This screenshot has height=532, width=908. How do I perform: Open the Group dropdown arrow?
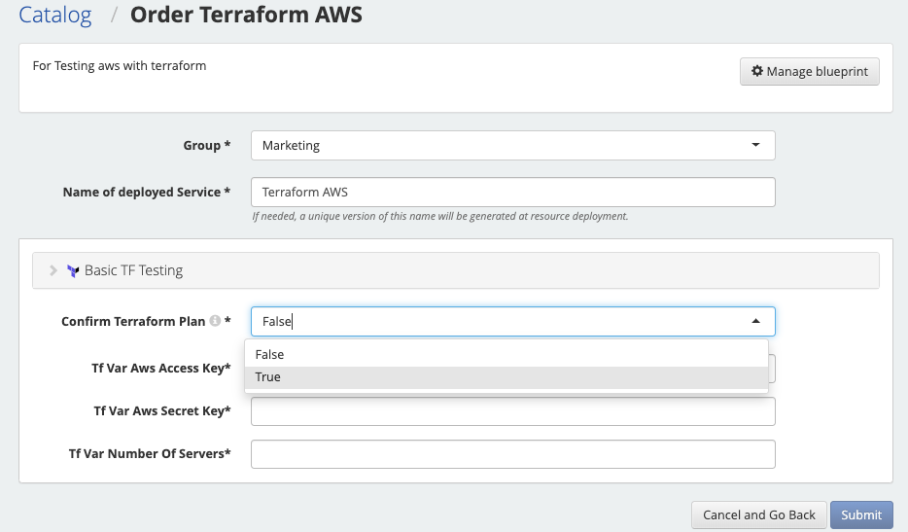(755, 145)
